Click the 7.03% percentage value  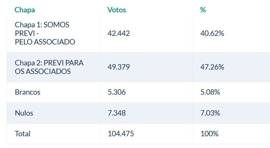211,113
